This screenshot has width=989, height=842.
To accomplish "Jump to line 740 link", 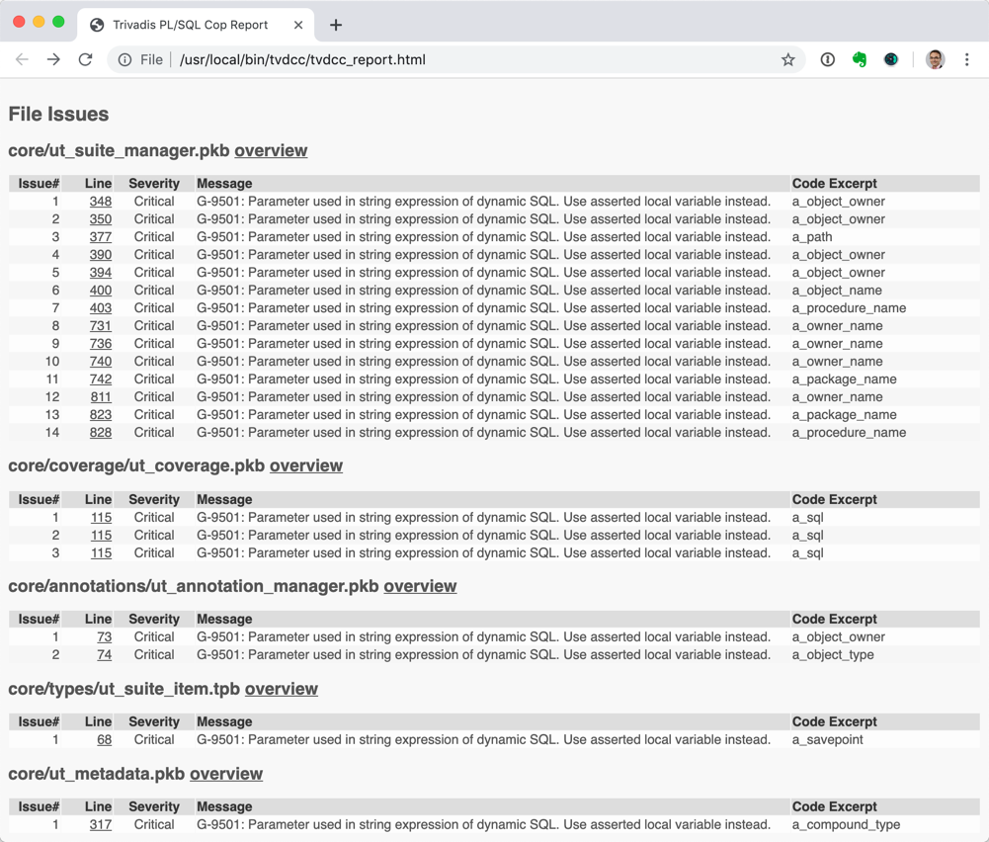I will 101,362.
